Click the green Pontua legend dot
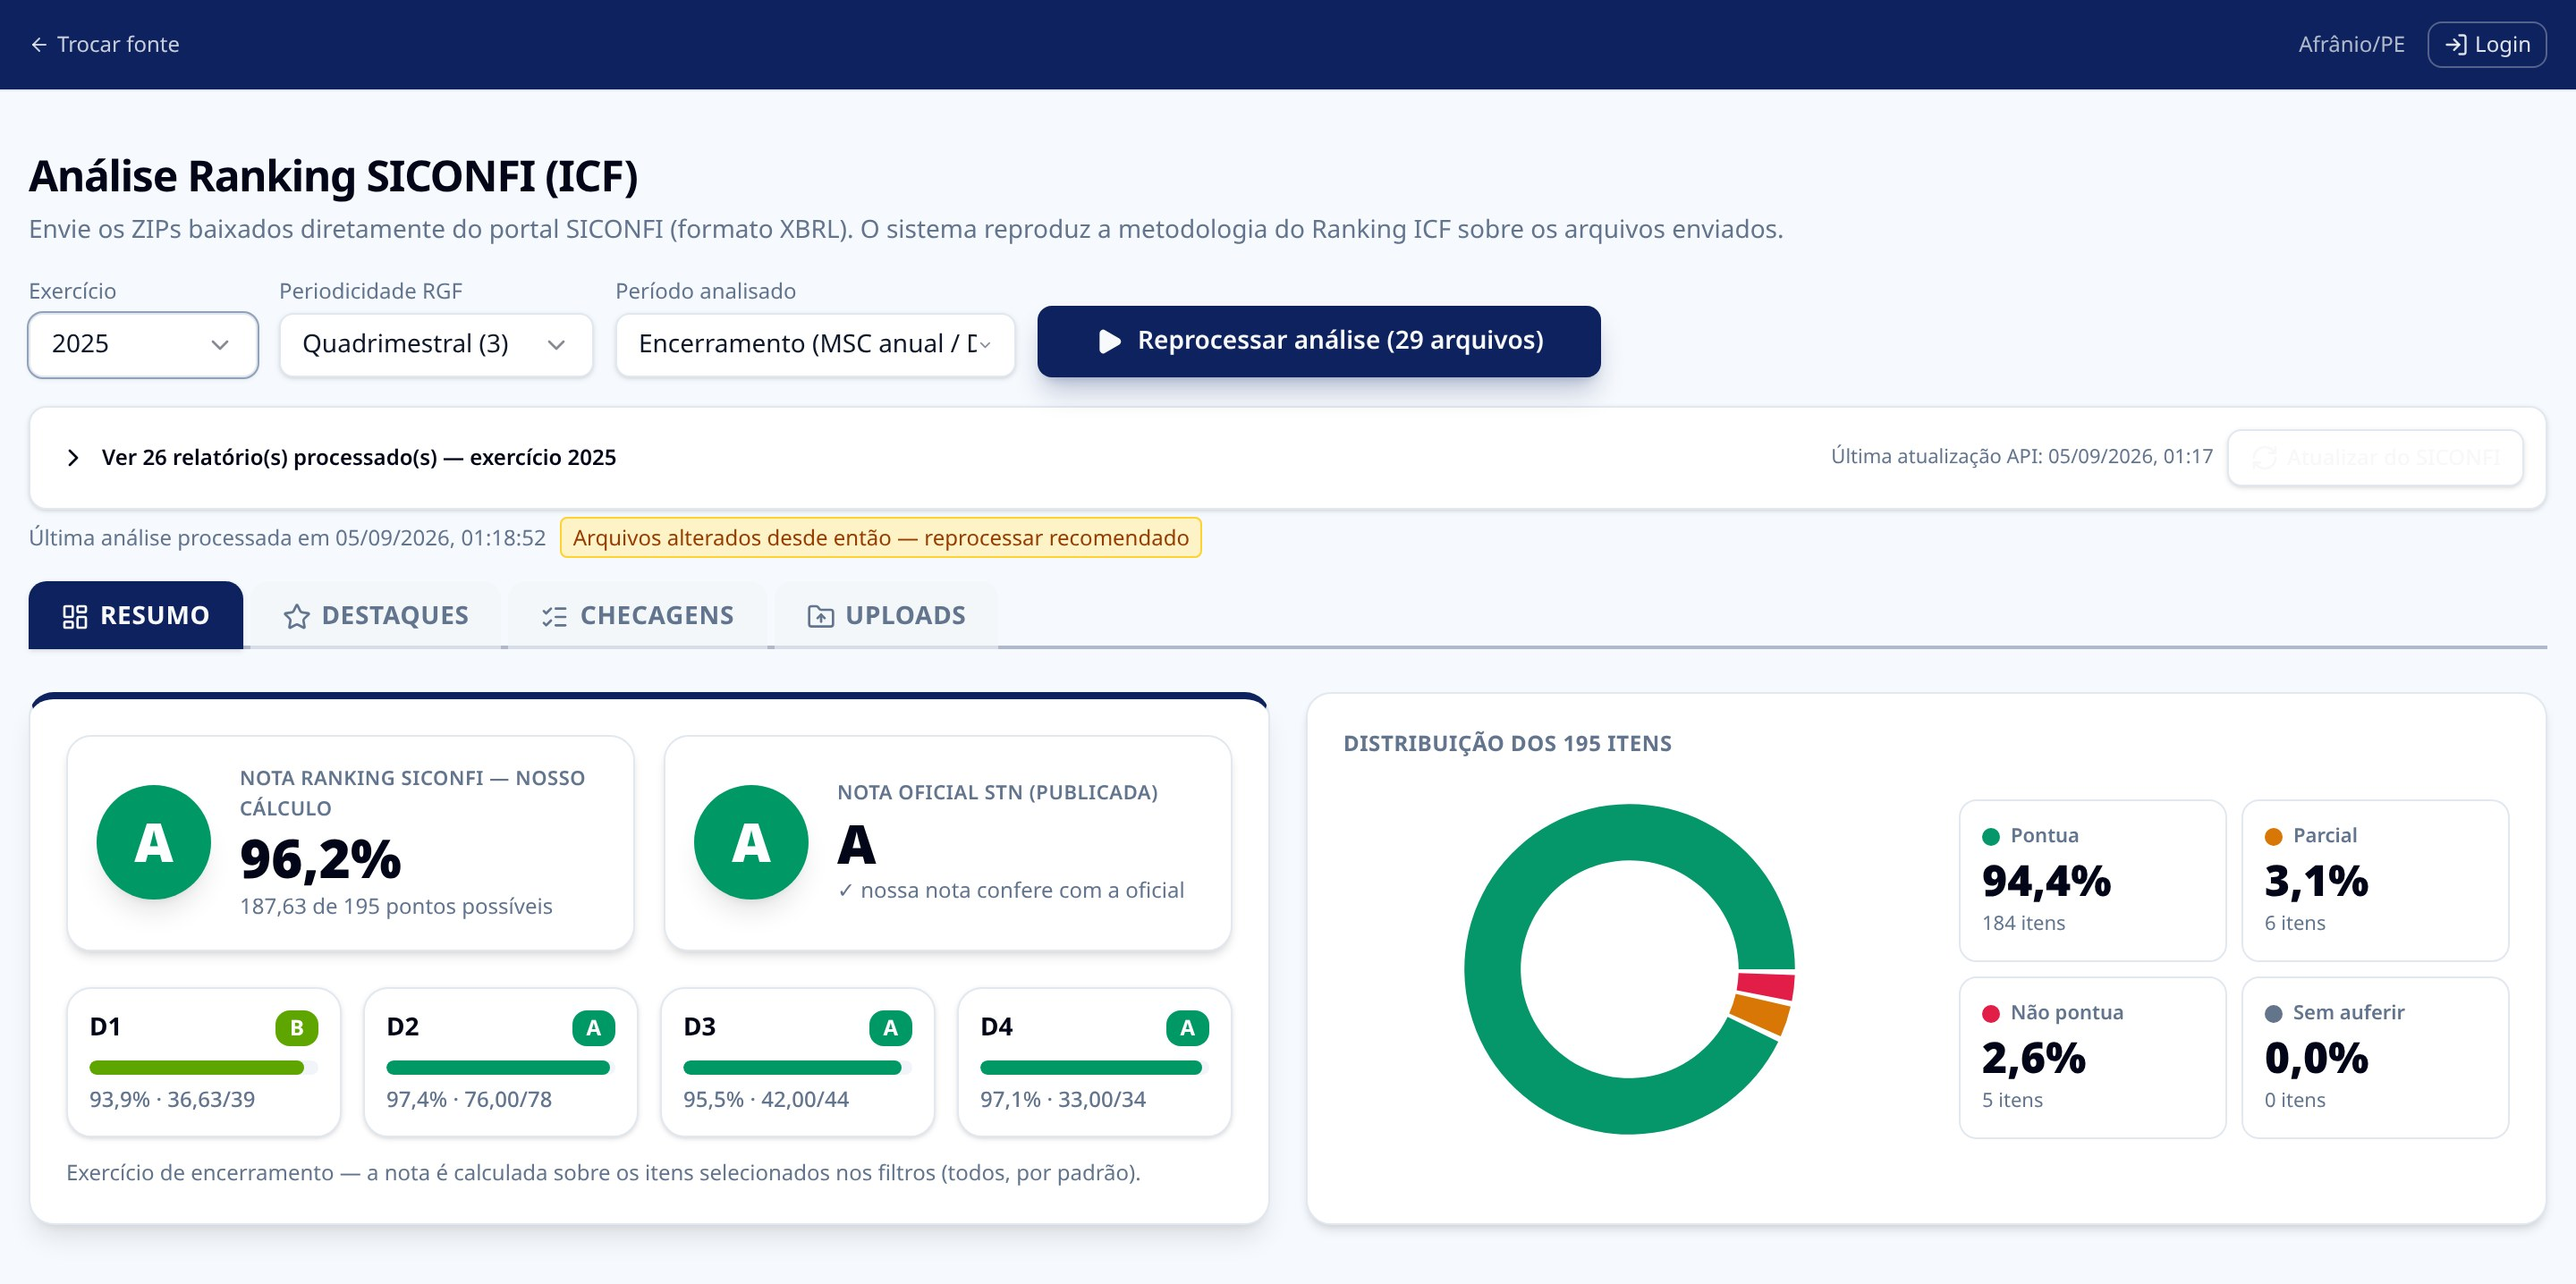2576x1284 pixels. [x=1990, y=836]
